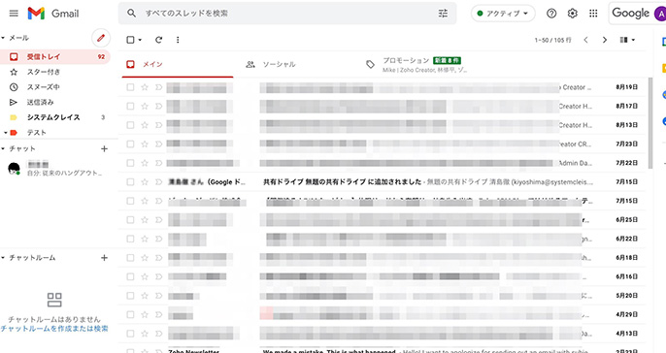Open the select-all dropdown arrow
This screenshot has height=353, width=666.
(x=140, y=40)
